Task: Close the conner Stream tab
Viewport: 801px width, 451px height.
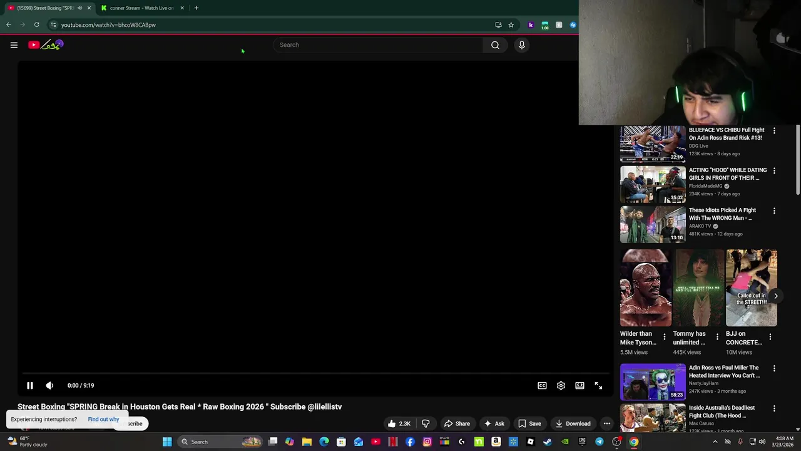Action: [182, 8]
